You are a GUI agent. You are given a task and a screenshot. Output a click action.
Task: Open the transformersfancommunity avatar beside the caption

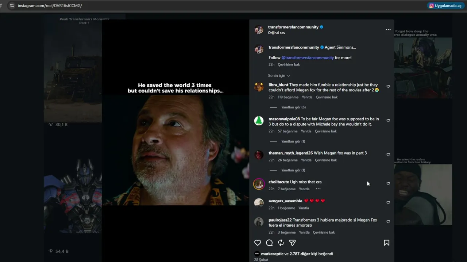click(x=259, y=49)
